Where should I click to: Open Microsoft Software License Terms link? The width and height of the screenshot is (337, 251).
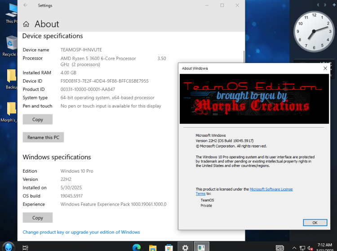coord(271,189)
